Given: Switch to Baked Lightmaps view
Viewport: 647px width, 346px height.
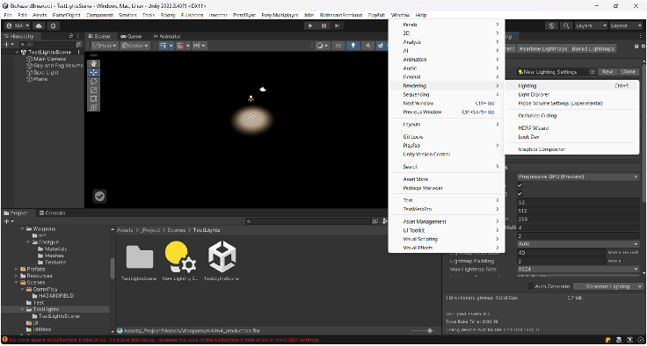Looking at the screenshot, I should (x=593, y=48).
